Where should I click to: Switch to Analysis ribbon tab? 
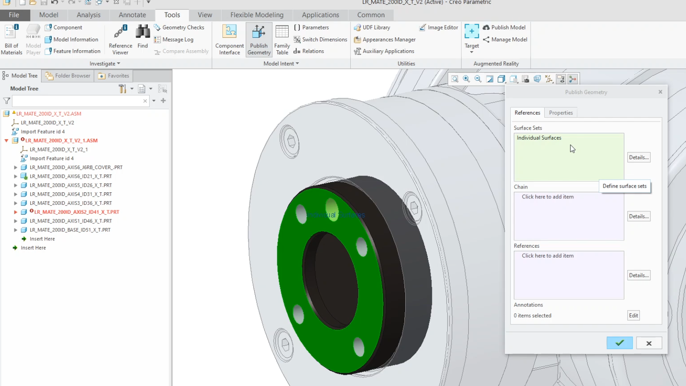(89, 15)
